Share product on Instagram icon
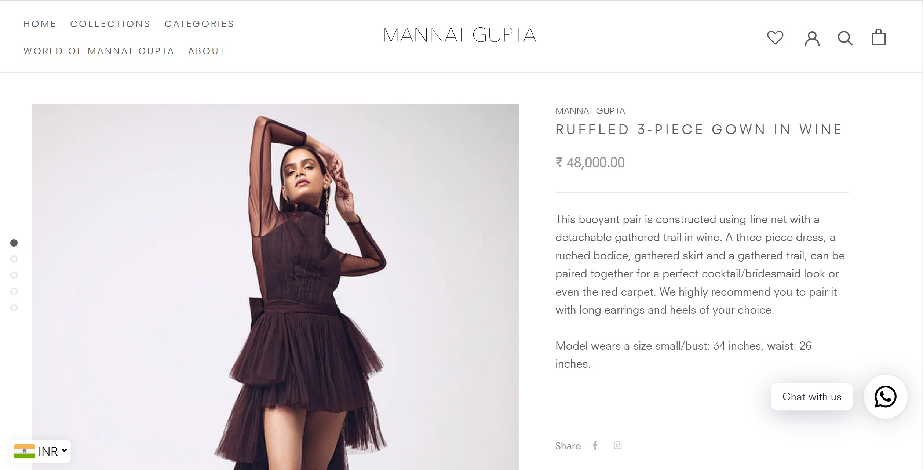This screenshot has width=923, height=470. pyautogui.click(x=618, y=445)
